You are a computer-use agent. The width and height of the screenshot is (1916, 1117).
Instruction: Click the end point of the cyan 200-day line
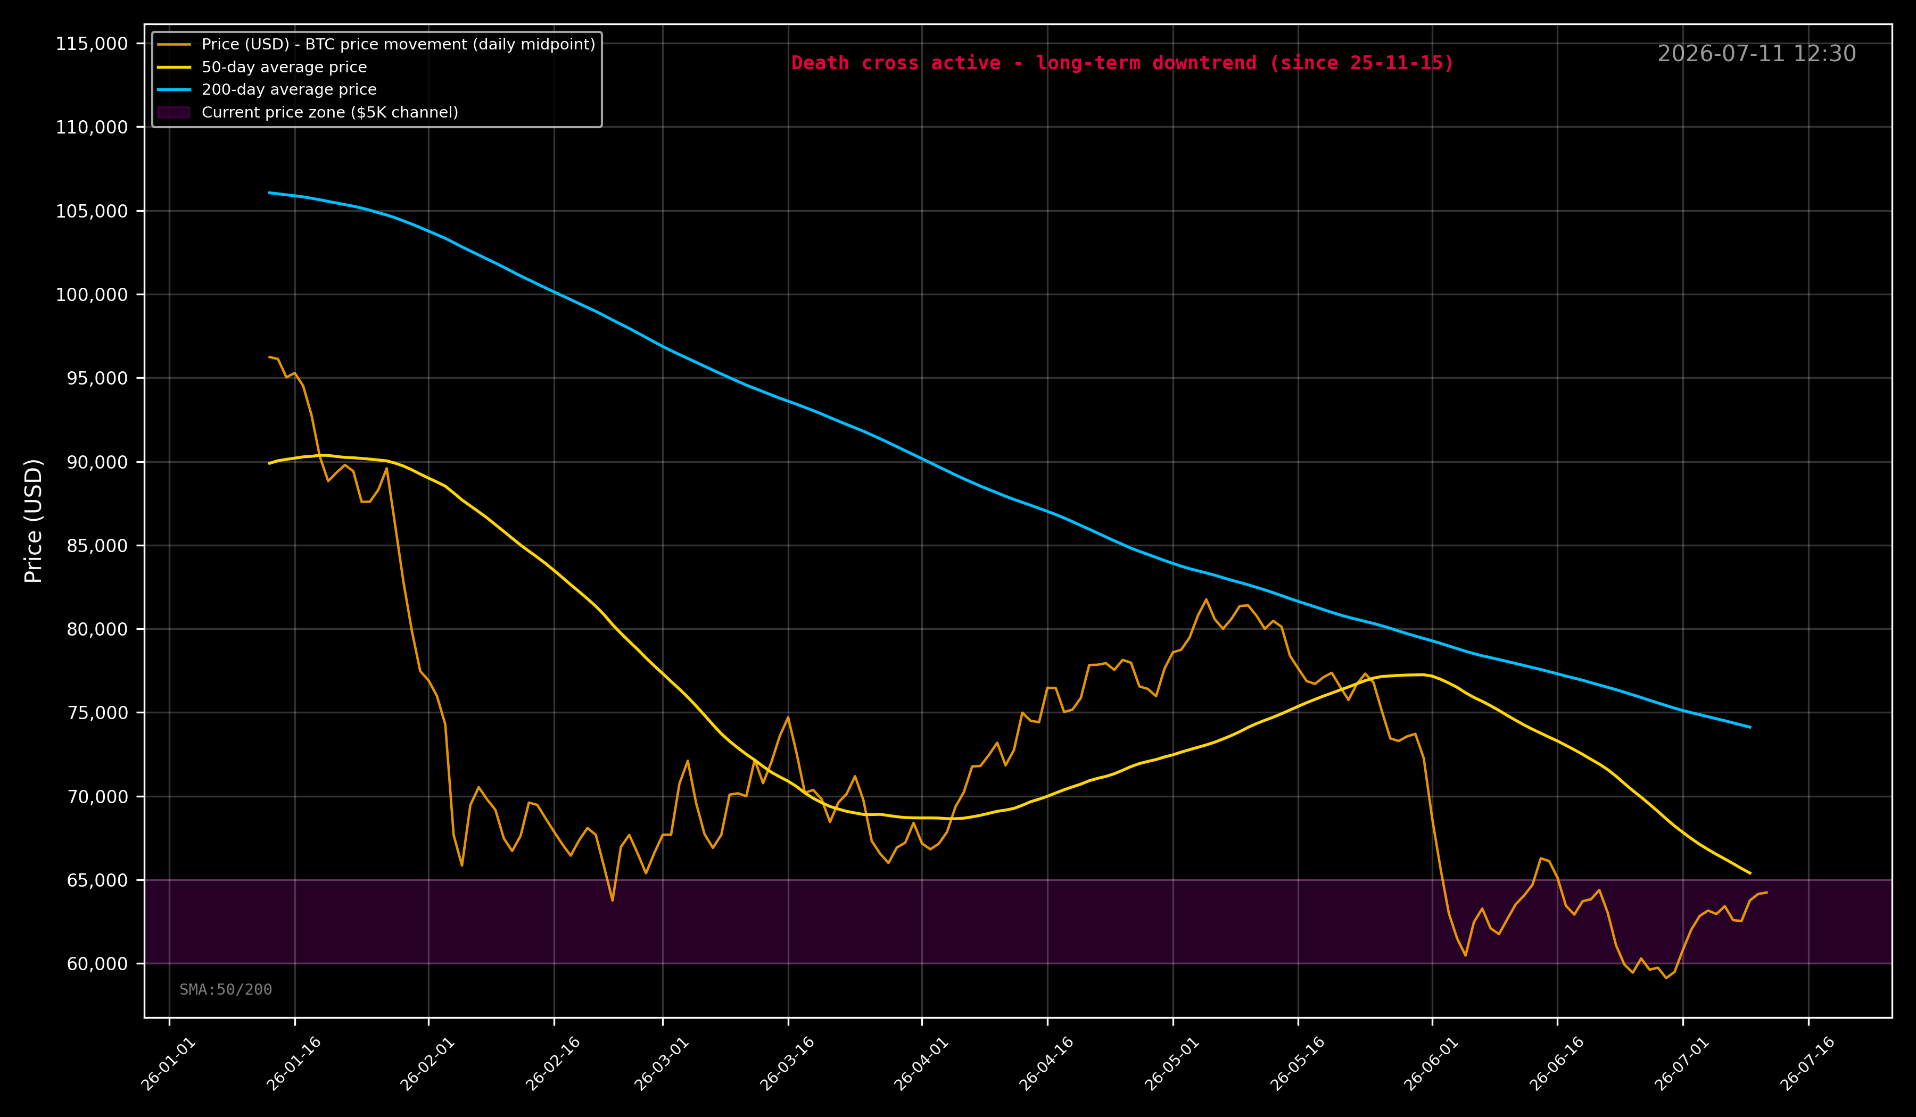click(x=1750, y=727)
